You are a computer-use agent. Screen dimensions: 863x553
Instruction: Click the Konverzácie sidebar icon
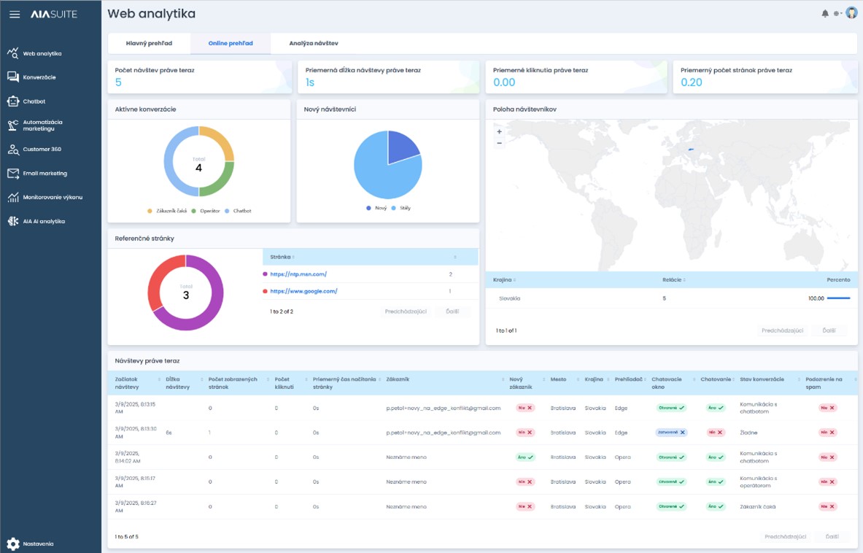(x=13, y=77)
